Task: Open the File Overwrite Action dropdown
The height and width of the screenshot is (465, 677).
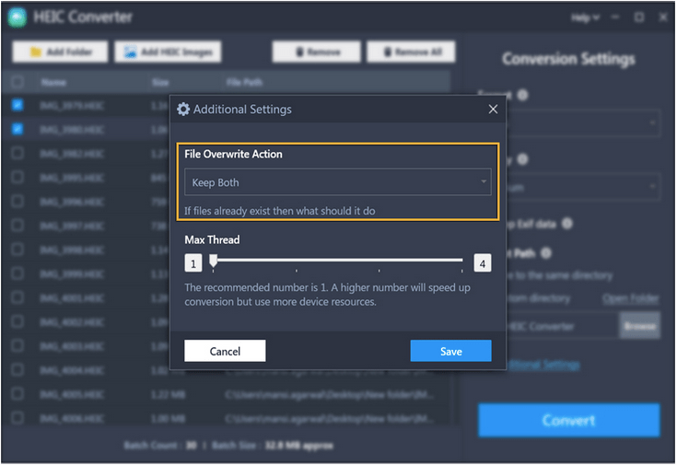Action: click(338, 182)
